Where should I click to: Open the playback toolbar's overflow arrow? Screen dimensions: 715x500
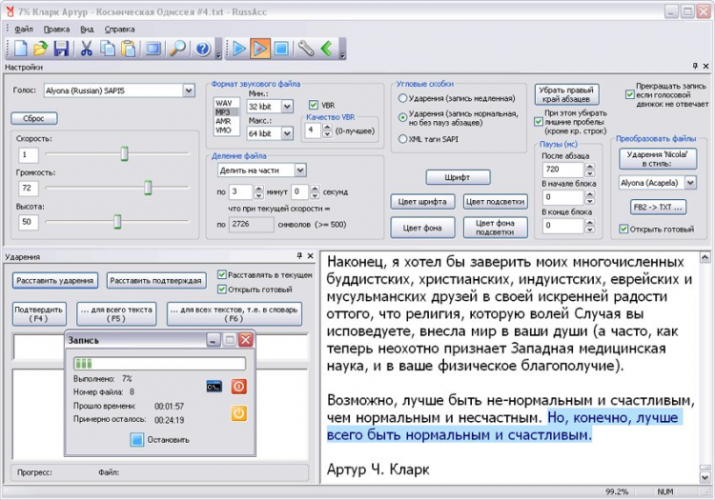point(342,50)
